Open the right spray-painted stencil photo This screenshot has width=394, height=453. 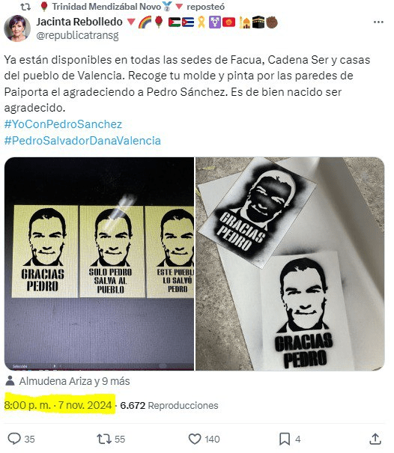(290, 264)
